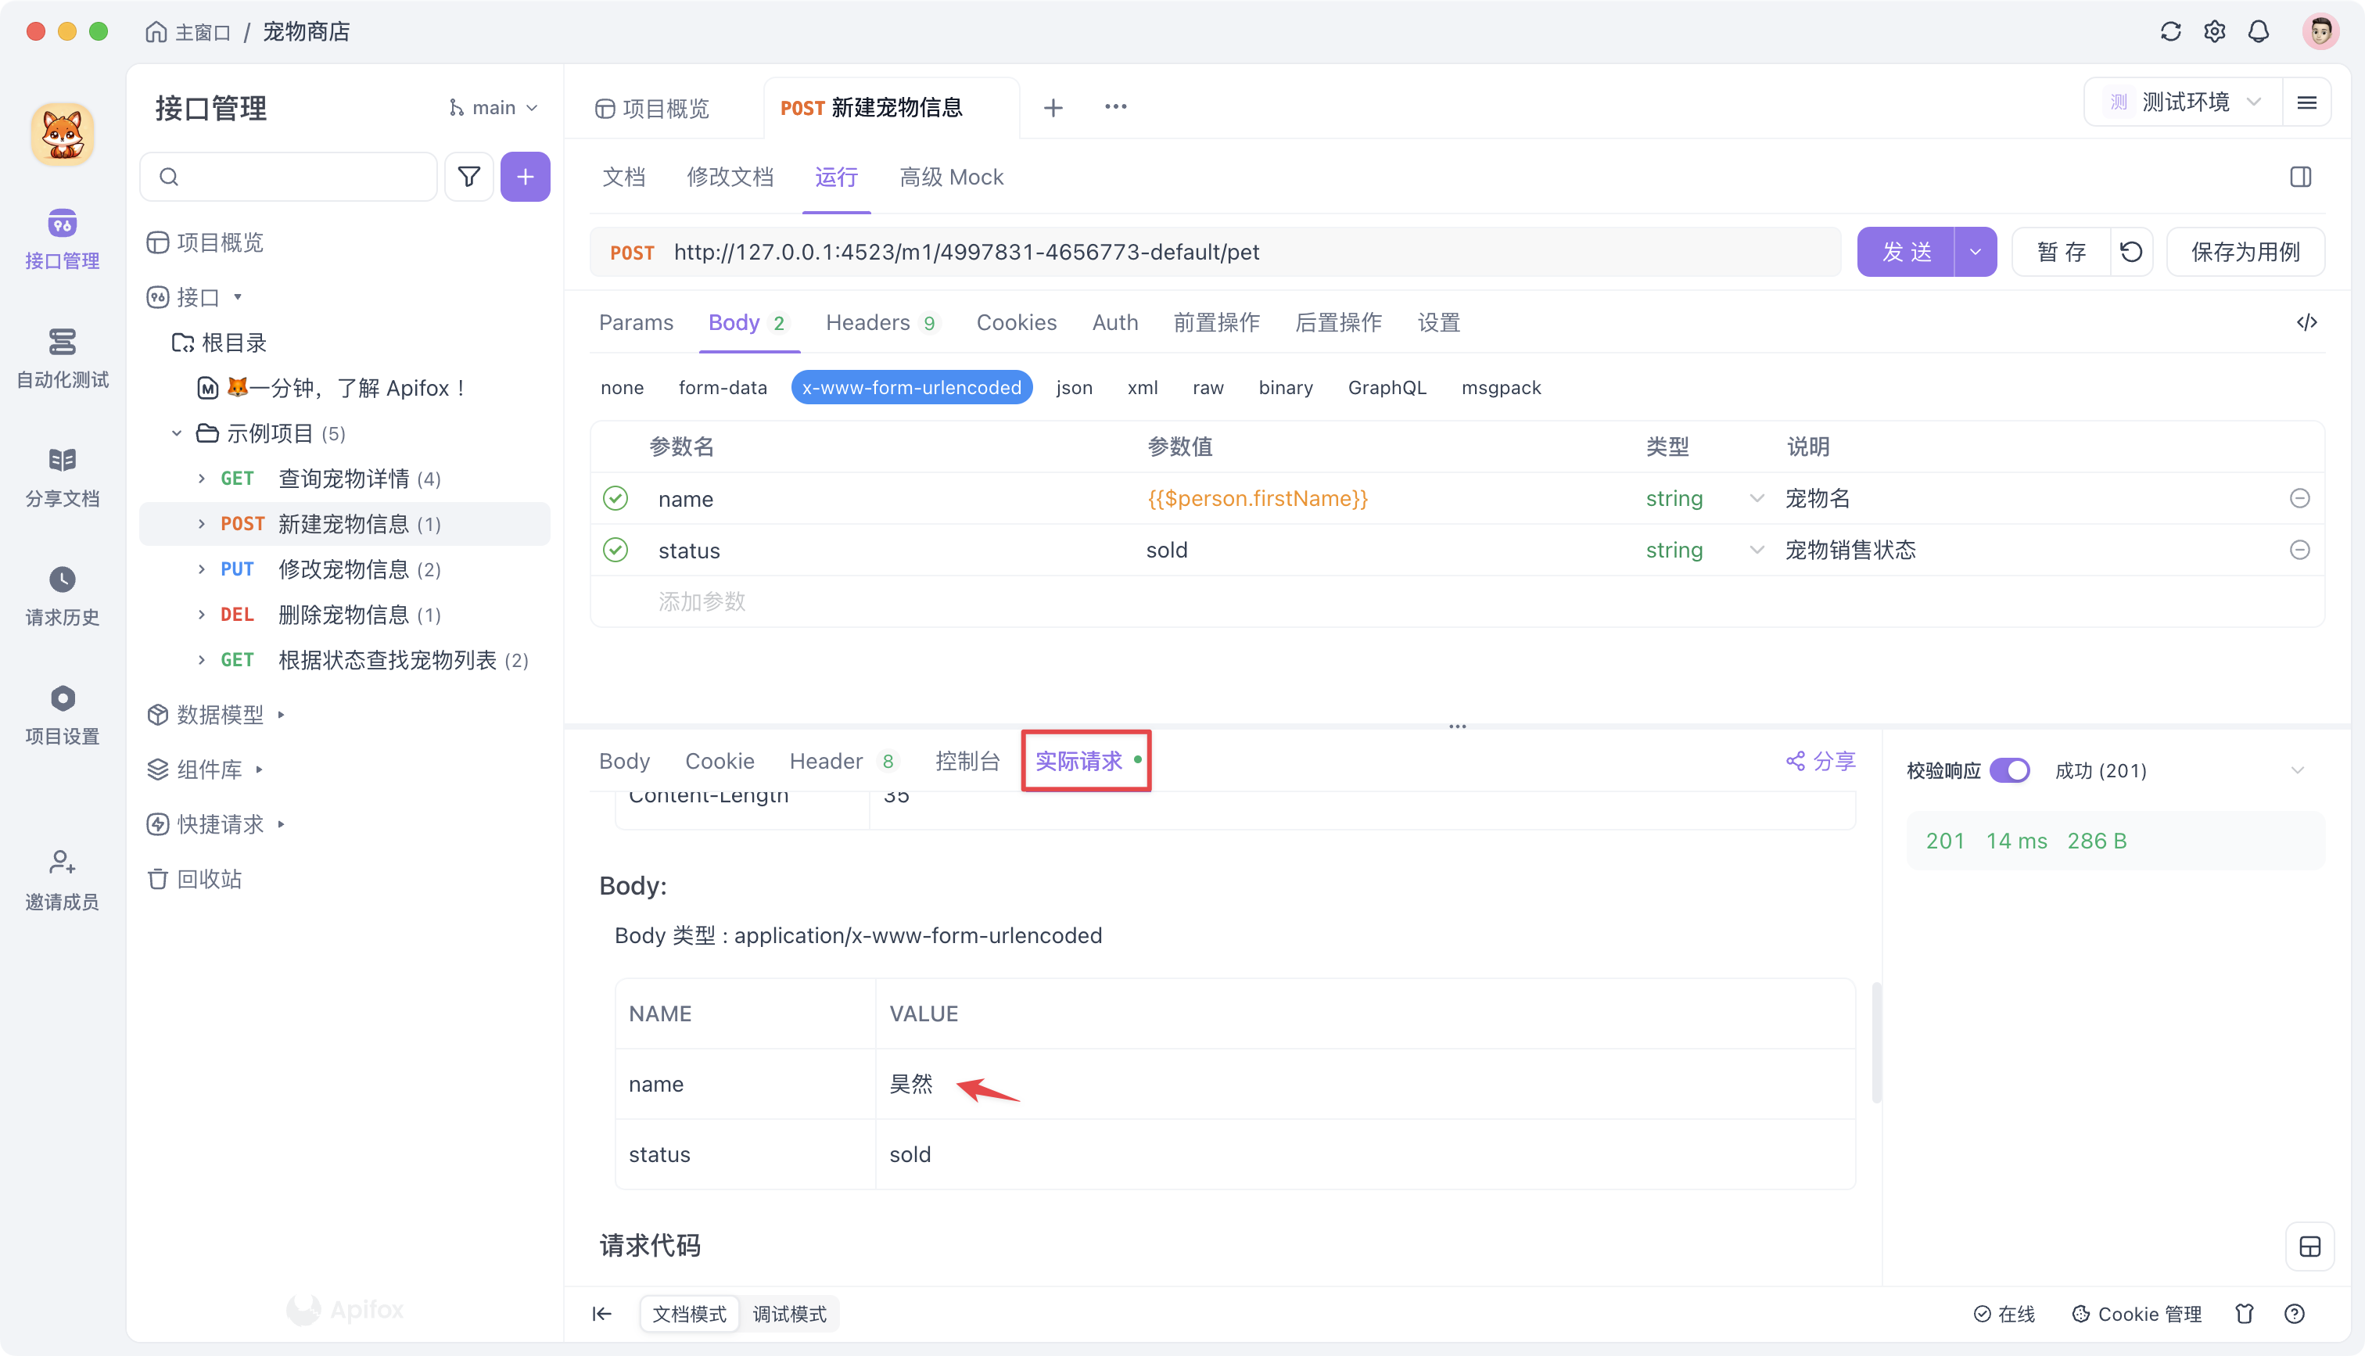Uncheck the name parameter enable checkbox
The width and height of the screenshot is (2365, 1356).
[615, 498]
